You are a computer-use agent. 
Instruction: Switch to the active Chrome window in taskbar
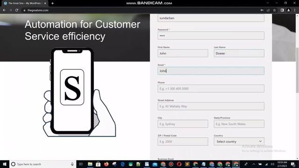pyautogui.click(x=236, y=164)
